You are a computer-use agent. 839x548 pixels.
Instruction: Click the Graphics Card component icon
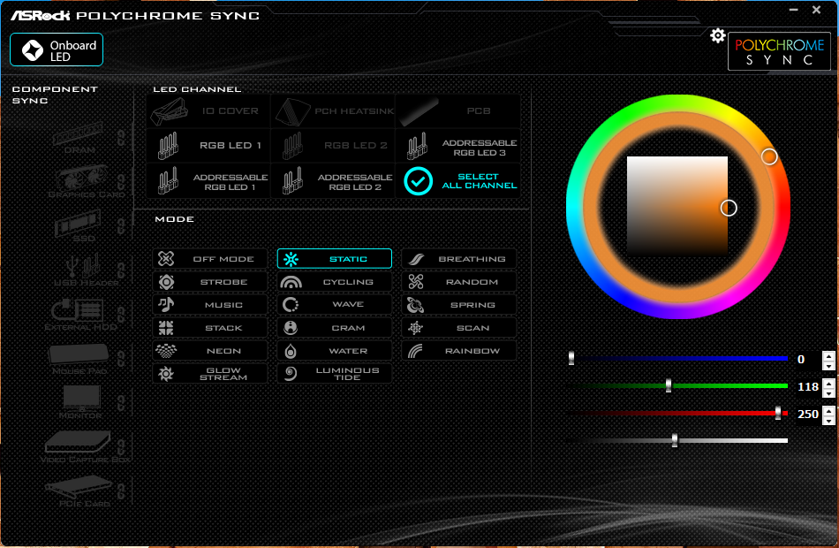[81, 178]
